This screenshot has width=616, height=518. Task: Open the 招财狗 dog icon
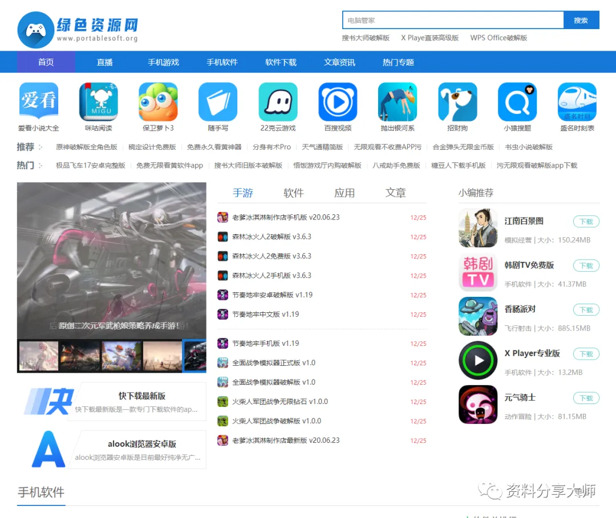click(457, 101)
